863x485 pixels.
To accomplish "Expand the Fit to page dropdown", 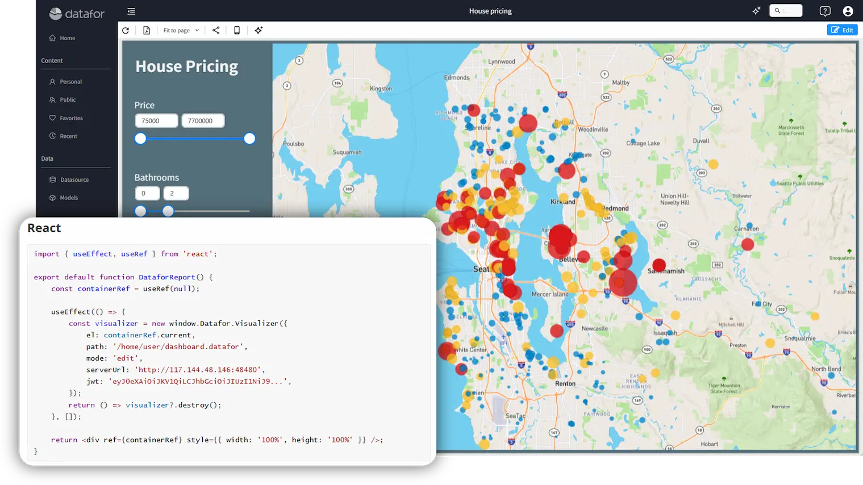I will [x=181, y=31].
